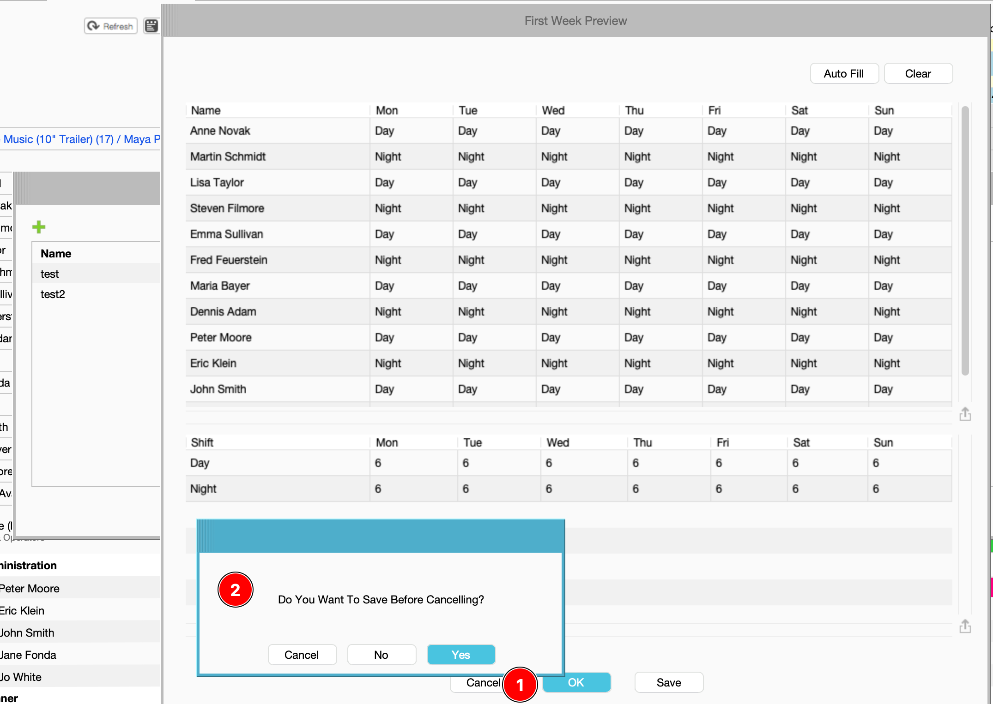Click the Name column header

point(206,111)
